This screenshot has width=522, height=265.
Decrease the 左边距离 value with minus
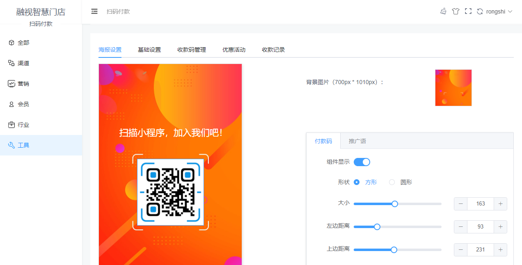click(x=461, y=227)
